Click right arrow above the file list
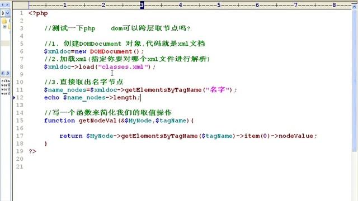 pos(8,73)
